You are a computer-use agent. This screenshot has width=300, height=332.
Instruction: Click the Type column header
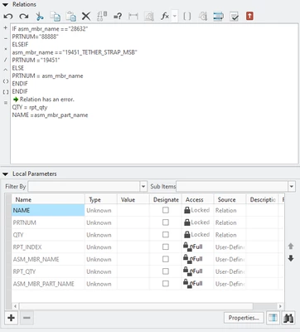click(101, 199)
